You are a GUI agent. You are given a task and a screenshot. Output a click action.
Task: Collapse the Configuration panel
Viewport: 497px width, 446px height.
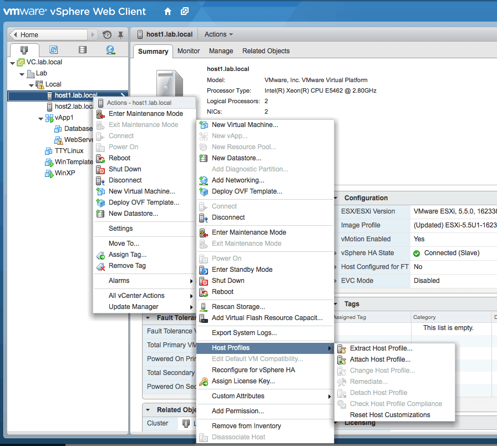pyautogui.click(x=336, y=198)
